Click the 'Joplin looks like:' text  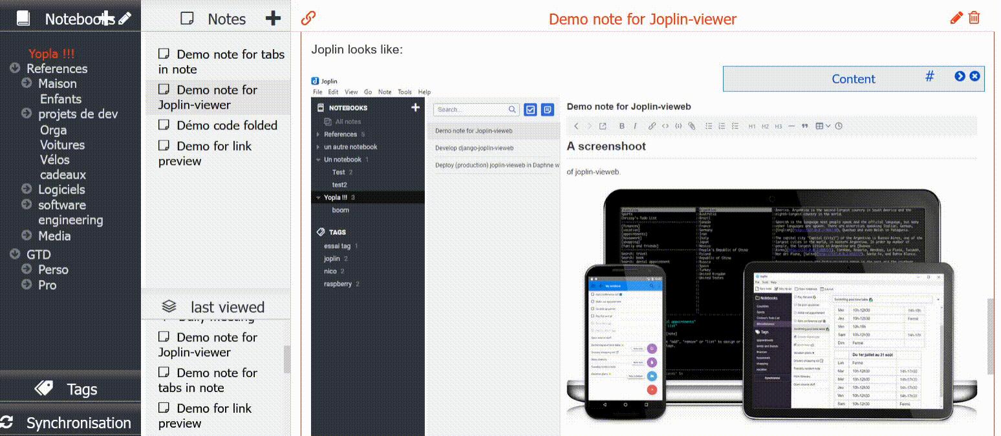[x=357, y=49]
